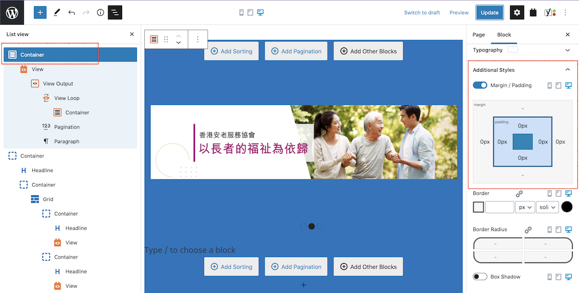
Task: Select the highlighted Container in List view
Action: click(70, 55)
